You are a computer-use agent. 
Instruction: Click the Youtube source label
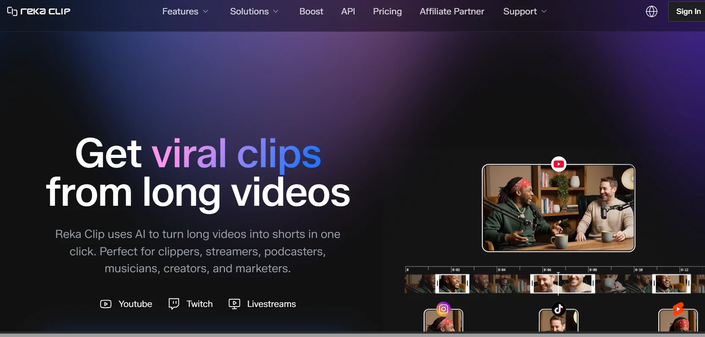[135, 304]
